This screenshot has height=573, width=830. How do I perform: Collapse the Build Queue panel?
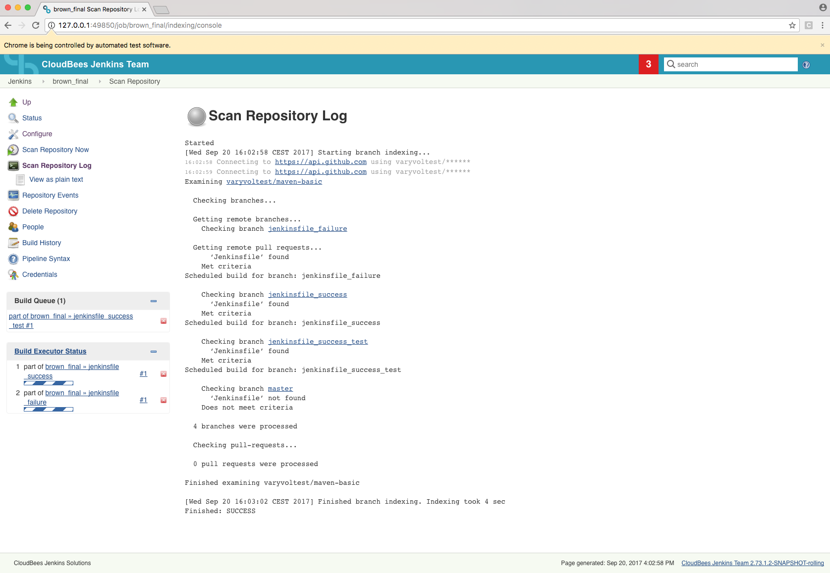[154, 301]
